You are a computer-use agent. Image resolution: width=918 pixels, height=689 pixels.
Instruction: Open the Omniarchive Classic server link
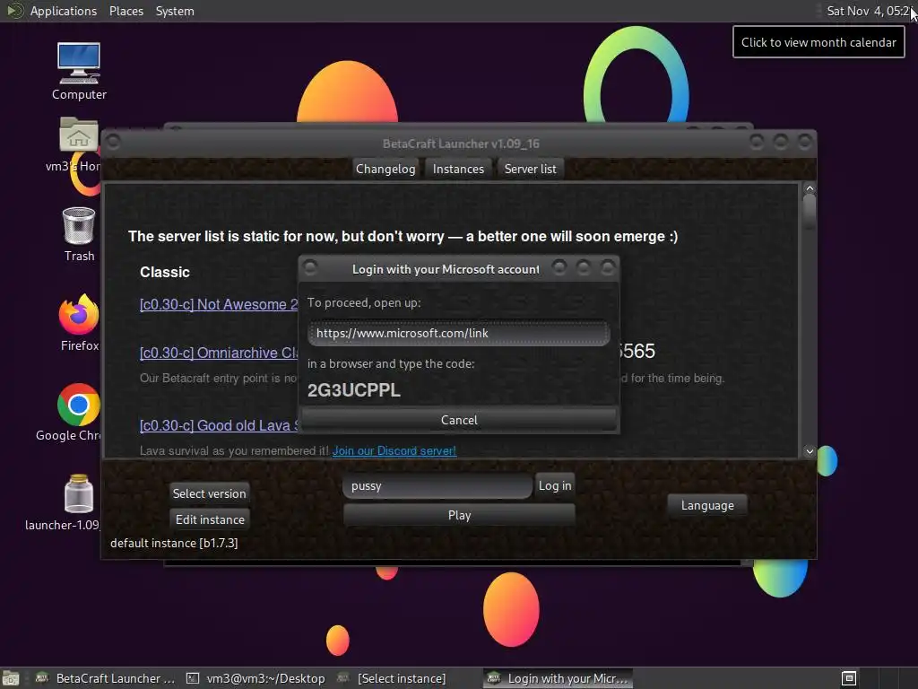pyautogui.click(x=219, y=353)
